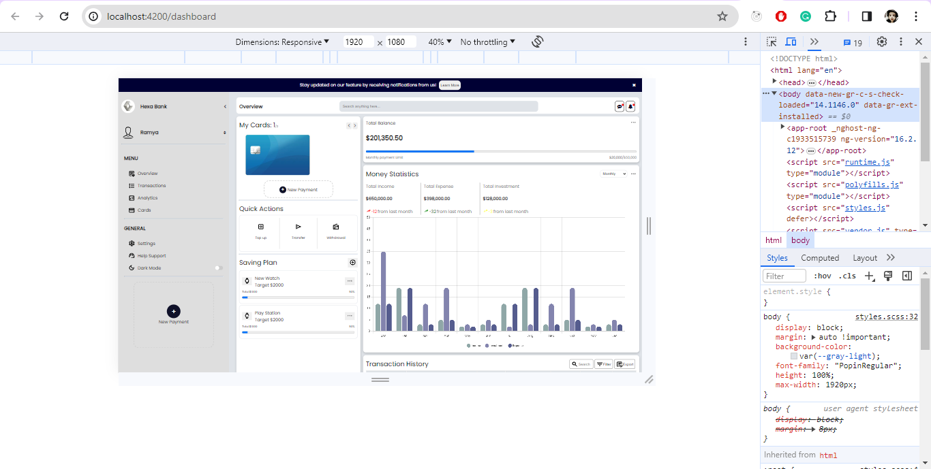Click the Hexa Bank logo
Viewport: 931px width, 469px height.
coord(127,106)
